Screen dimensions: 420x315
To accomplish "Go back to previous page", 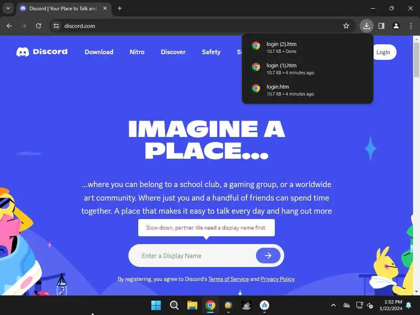I will pyautogui.click(x=9, y=26).
